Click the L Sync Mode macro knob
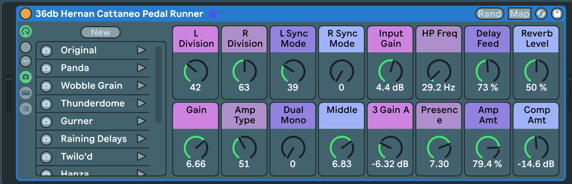The height and width of the screenshot is (184, 572). [293, 71]
